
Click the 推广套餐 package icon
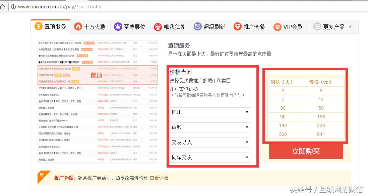point(238,26)
